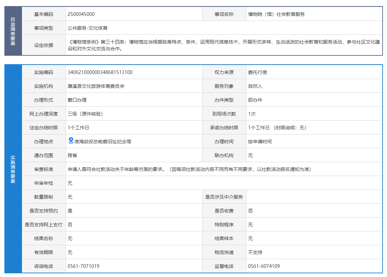The image size is (387, 277).
Task: Select the basic code 2500045000
Action: [x=81, y=14]
